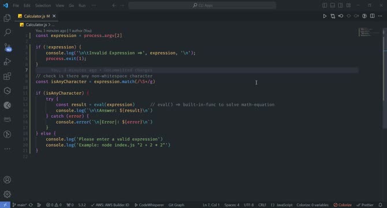387x208 pixels.
Task: Click the comment '// check is there any non-whitespace character'
Action: click(x=94, y=76)
